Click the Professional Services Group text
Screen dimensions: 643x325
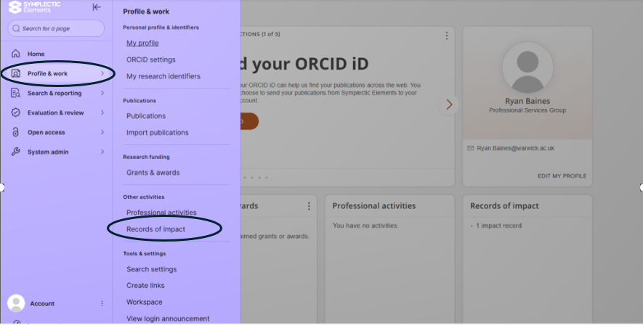click(527, 110)
